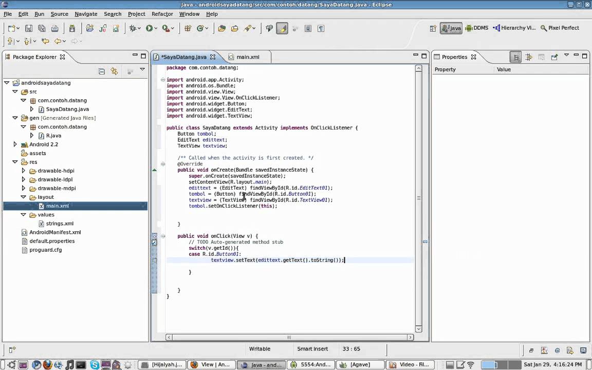Image resolution: width=592 pixels, height=370 pixels.
Task: Click the green Run button icon
Action: (x=149, y=28)
